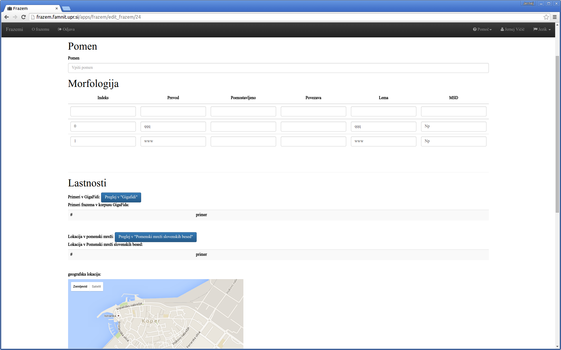Image resolution: width=561 pixels, height=350 pixels.
Task: Click Poenostavljeno field in www row
Action: [x=243, y=141]
